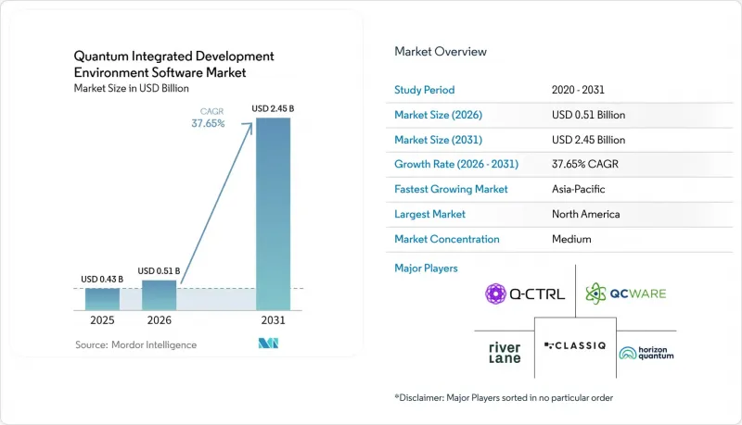The image size is (742, 425).
Task: Click the 'USD 2.45 B' bar label
Action: point(273,108)
